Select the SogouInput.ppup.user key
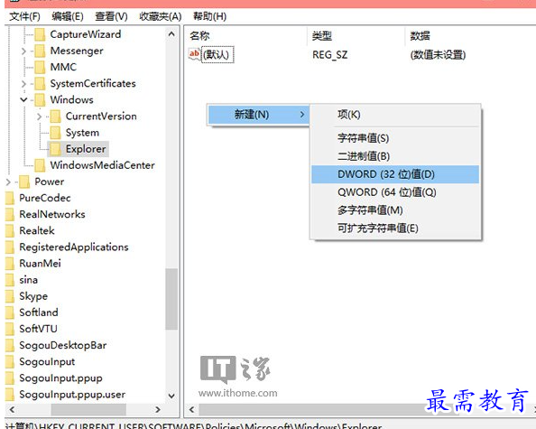This screenshot has height=429, width=536. [x=72, y=395]
